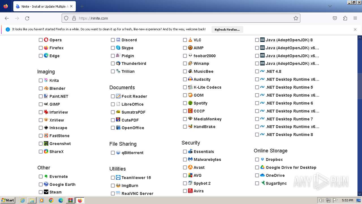This screenshot has height=204, width=362.
Task: Enable the foobar2000 checkbox
Action: pyautogui.click(x=185, y=56)
